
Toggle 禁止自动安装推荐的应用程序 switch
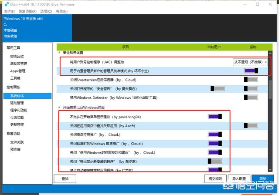click(215, 170)
